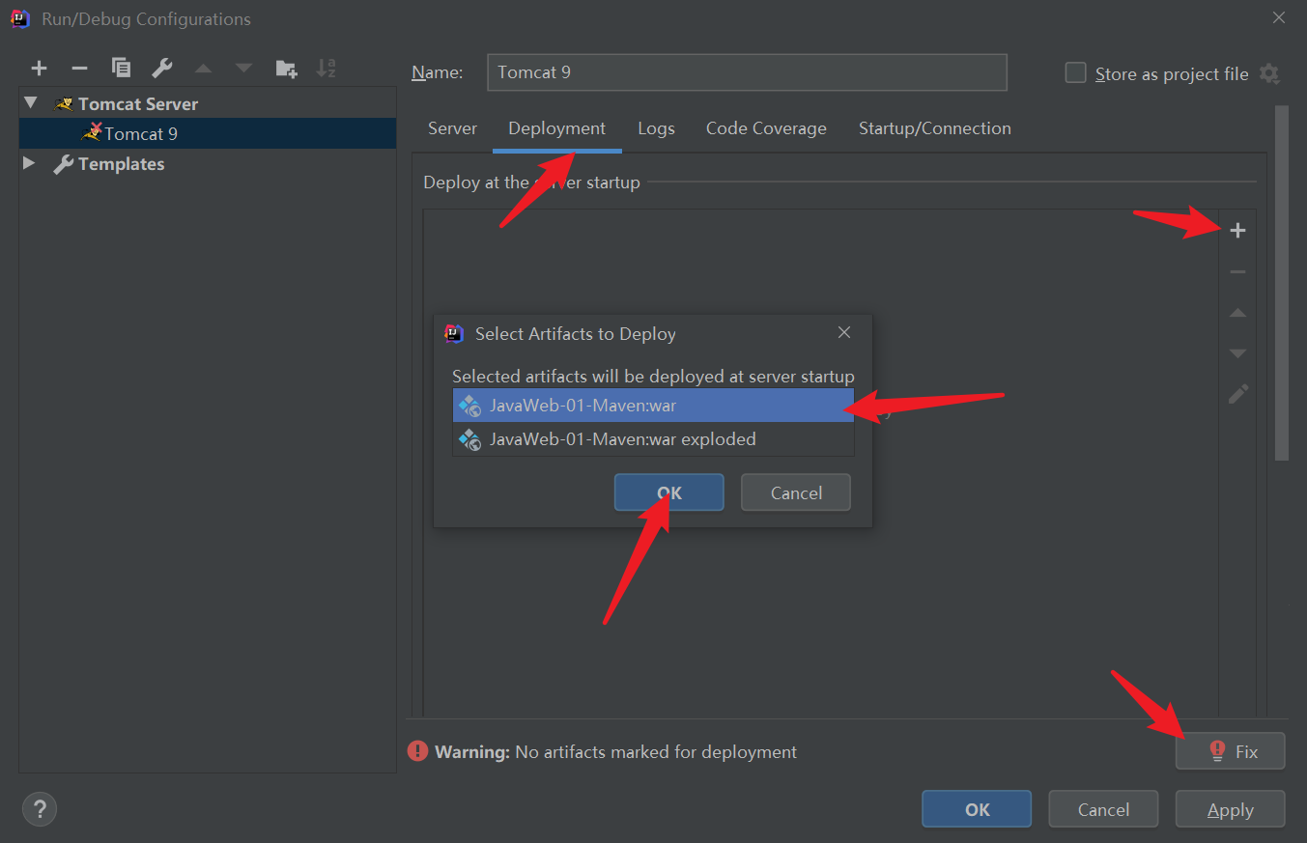Close the Run/Debug Configurations window
The width and height of the screenshot is (1307, 843).
[x=1278, y=17]
